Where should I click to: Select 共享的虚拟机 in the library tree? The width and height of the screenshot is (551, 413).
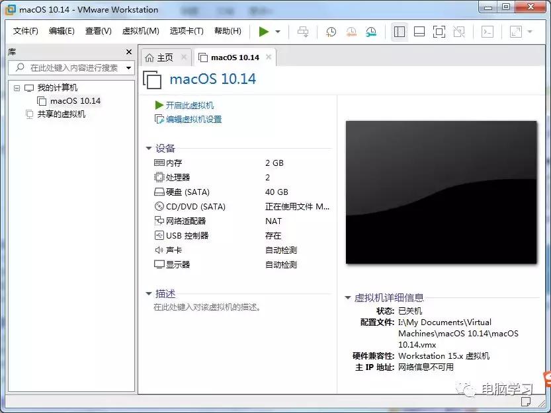tap(61, 114)
